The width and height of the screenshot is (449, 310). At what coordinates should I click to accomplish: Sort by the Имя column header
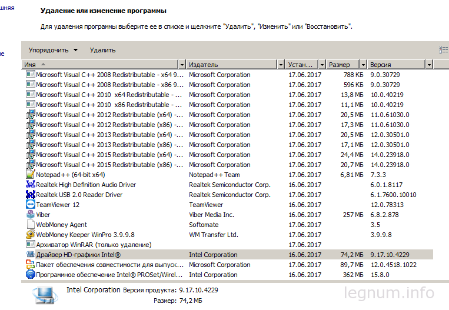click(x=100, y=65)
